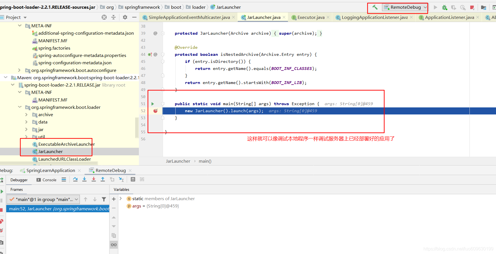Toggle the glasses Show Watches icon in Variables
Screen dimensions: 496x254
[x=114, y=245]
